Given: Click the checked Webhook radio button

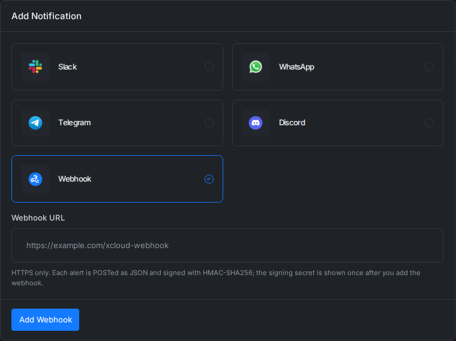Looking at the screenshot, I should tap(209, 179).
